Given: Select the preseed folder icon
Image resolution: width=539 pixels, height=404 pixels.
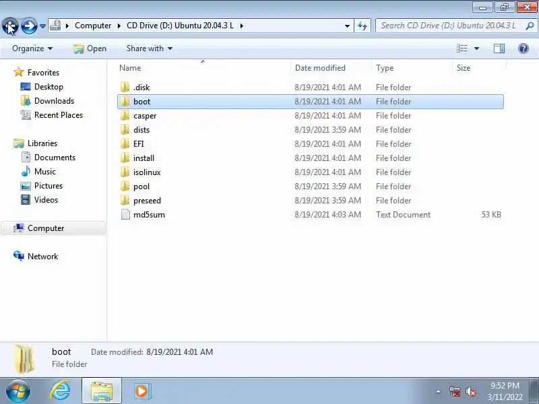Looking at the screenshot, I should point(125,200).
